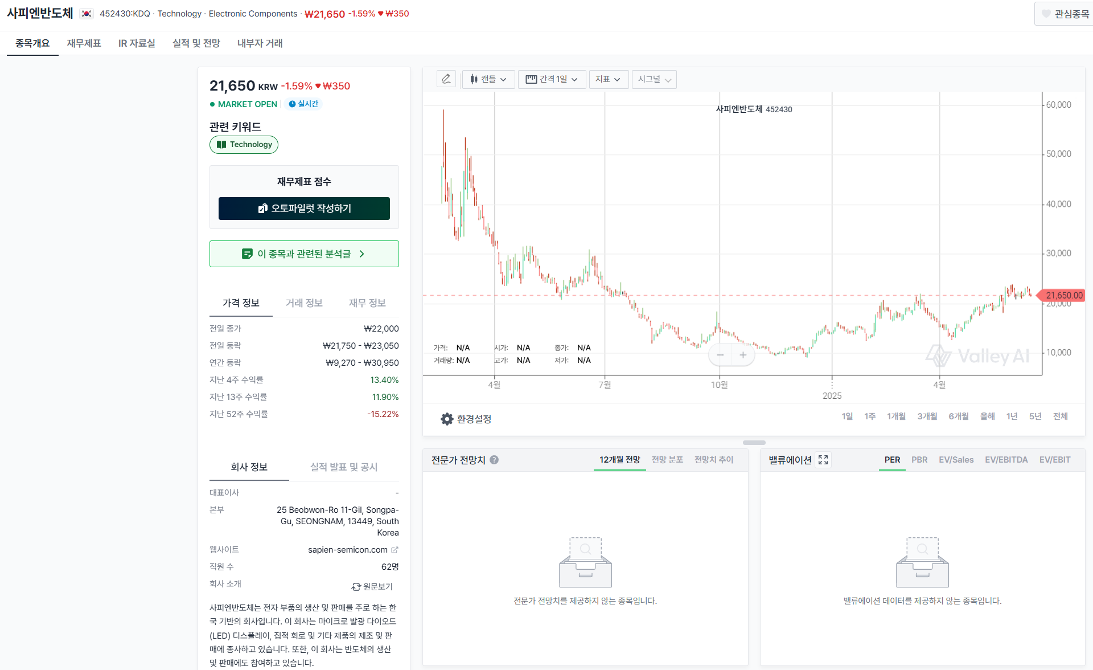Switch to the EV/Sales valuation tab
The height and width of the screenshot is (670, 1093).
(956, 460)
